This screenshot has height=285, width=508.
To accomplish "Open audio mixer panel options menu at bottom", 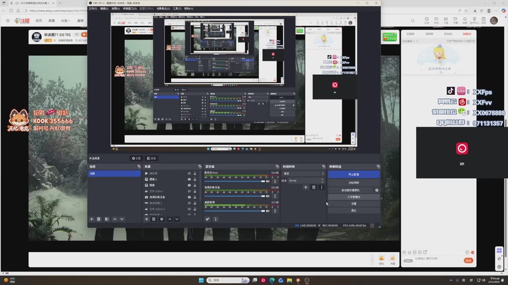I will tap(216, 219).
